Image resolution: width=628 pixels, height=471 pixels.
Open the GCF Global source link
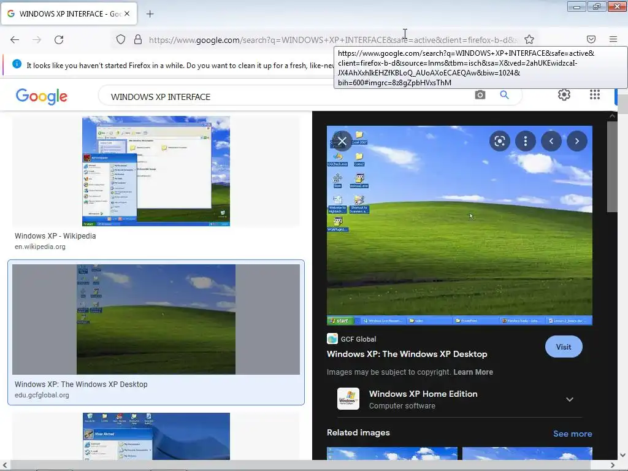coord(351,339)
